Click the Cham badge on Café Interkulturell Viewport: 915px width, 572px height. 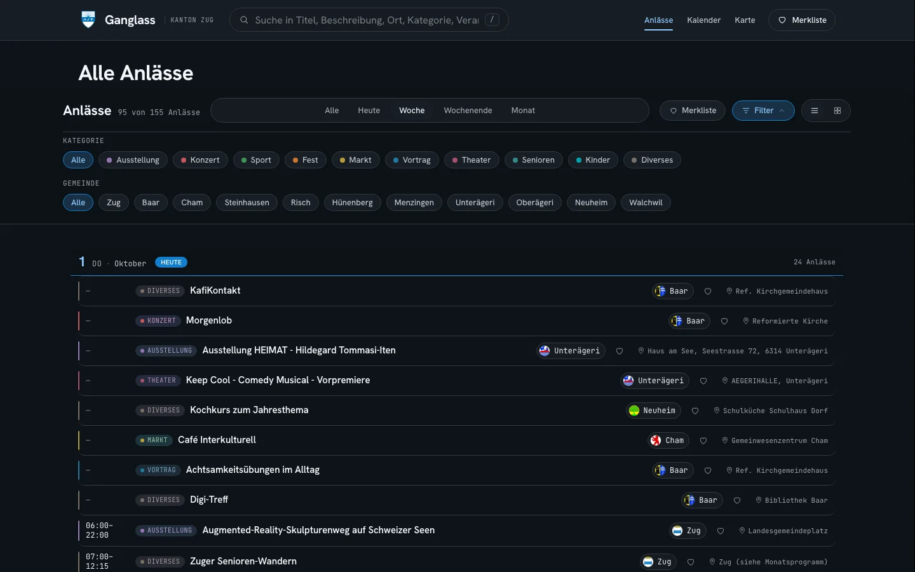tap(668, 440)
